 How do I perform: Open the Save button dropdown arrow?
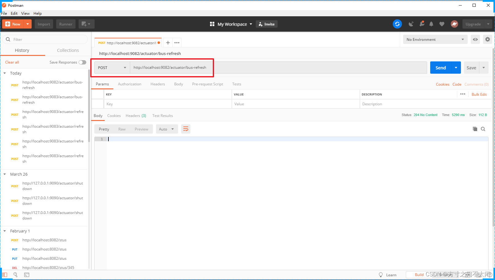pos(484,68)
